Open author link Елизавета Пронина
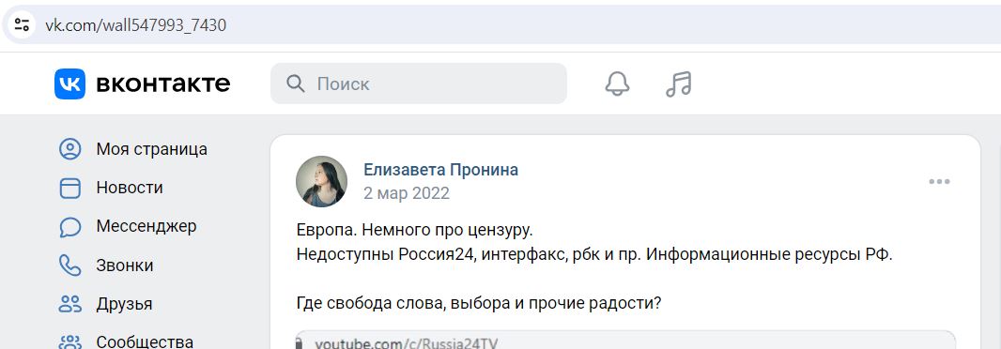The width and height of the screenshot is (1001, 349). pyautogui.click(x=440, y=170)
